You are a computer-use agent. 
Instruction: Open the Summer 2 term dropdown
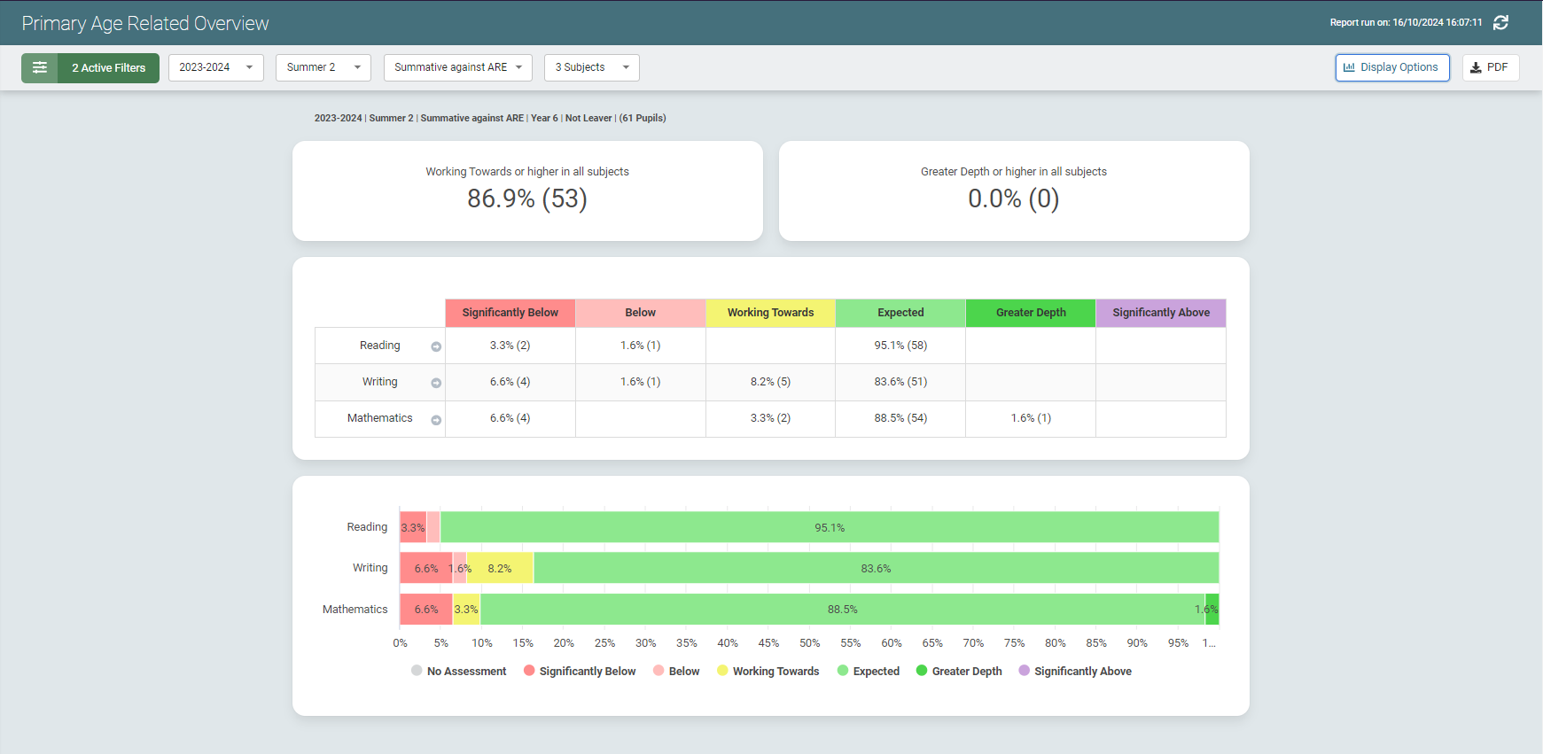pos(323,67)
